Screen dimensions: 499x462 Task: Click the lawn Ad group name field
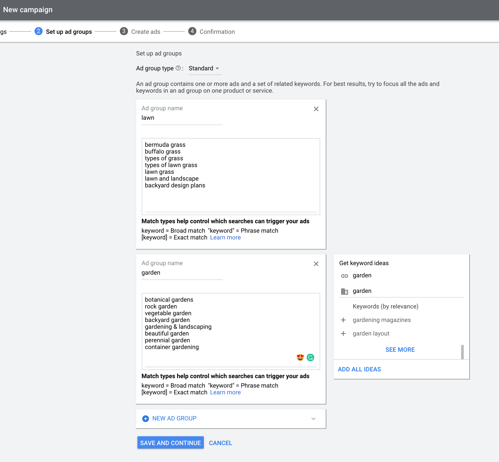[182, 118]
